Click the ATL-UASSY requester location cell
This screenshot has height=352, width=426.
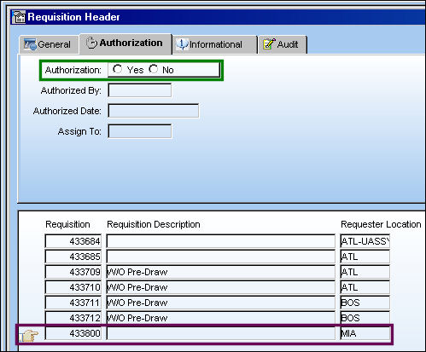[365, 241]
